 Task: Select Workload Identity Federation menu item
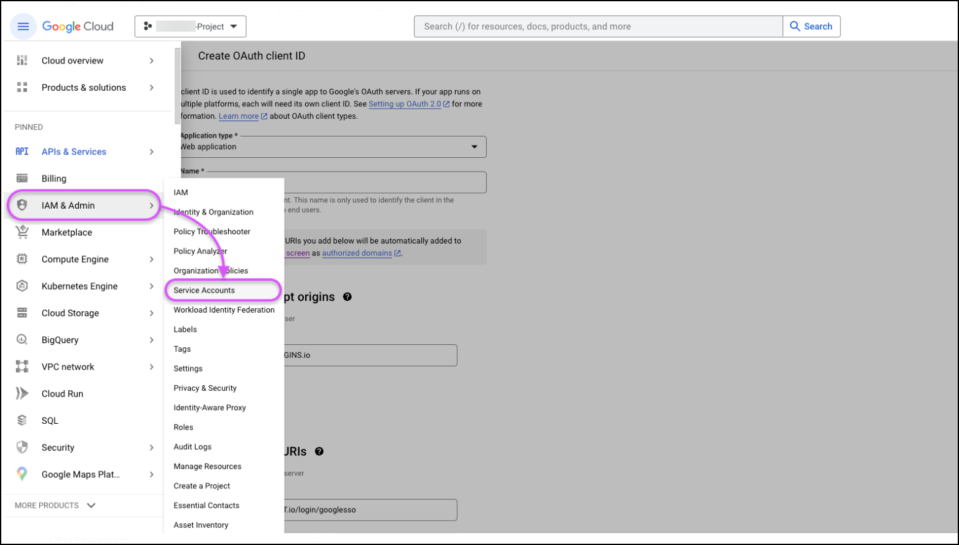coord(224,310)
